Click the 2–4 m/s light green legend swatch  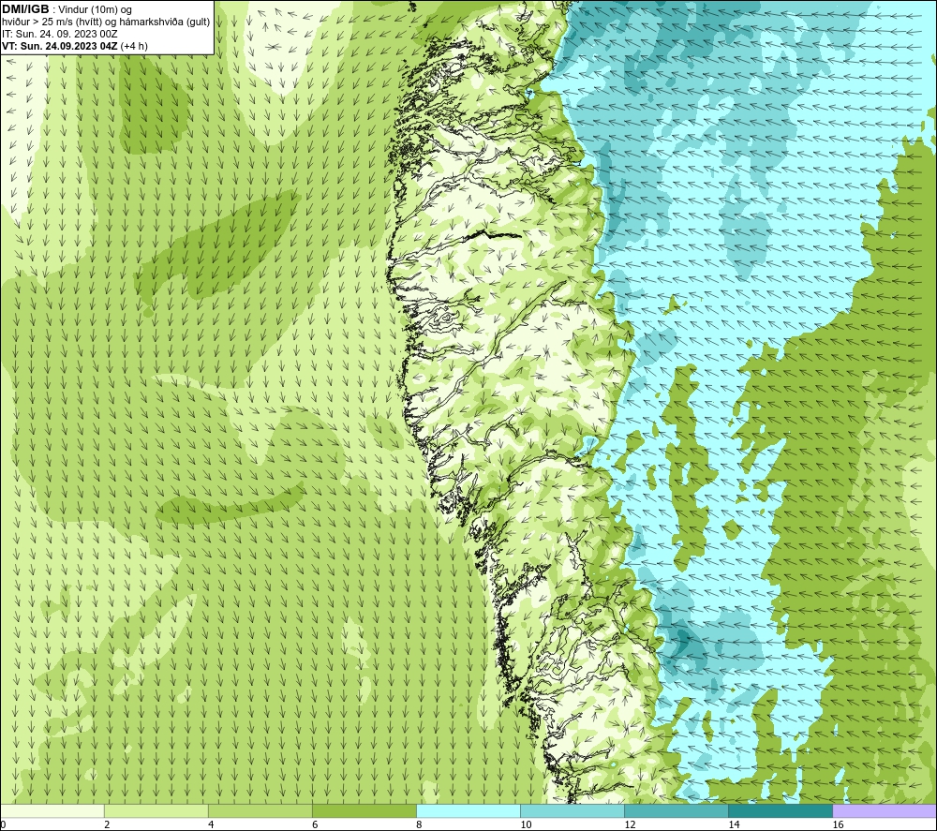click(156, 810)
